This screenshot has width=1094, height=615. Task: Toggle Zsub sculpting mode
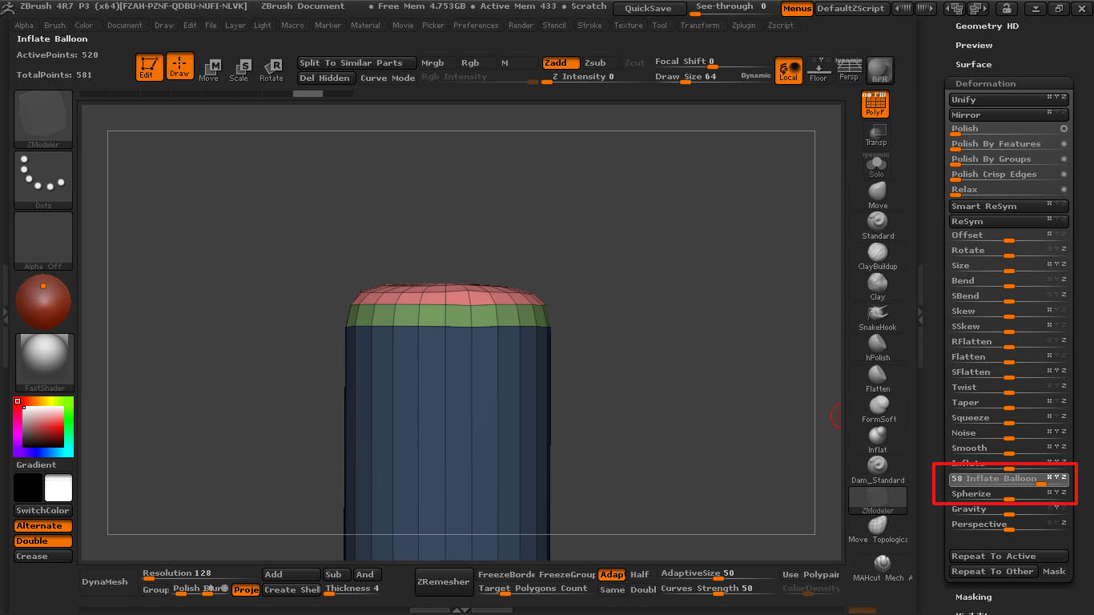595,62
